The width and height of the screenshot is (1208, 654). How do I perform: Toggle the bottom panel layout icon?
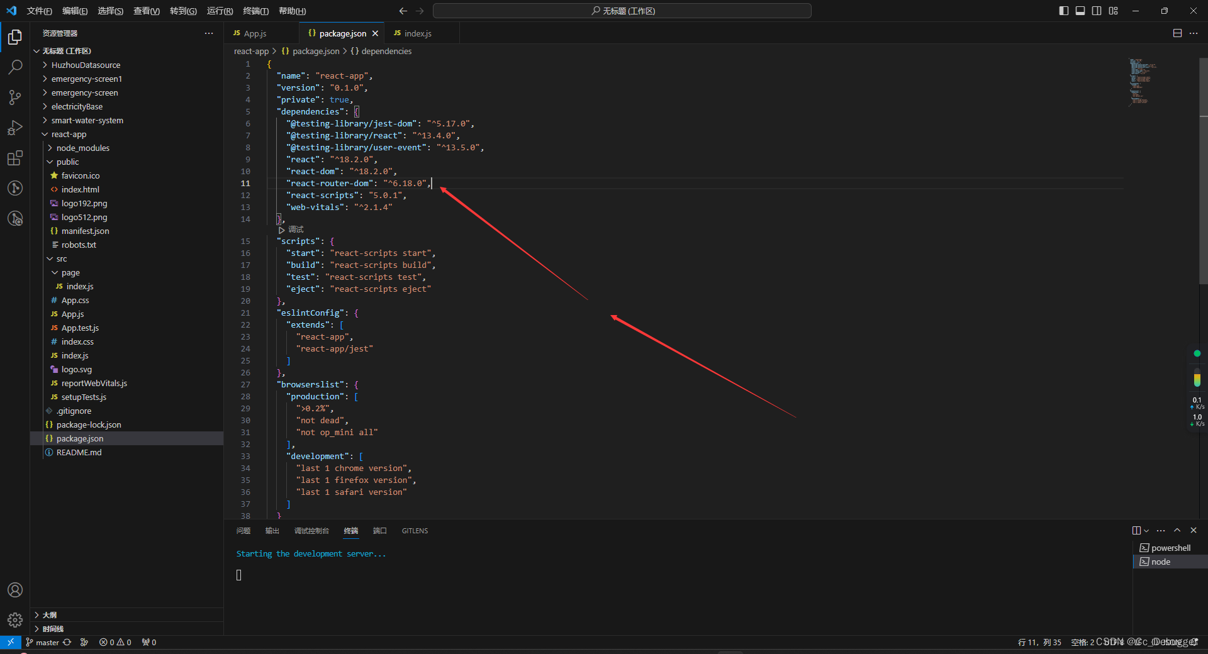click(1080, 11)
